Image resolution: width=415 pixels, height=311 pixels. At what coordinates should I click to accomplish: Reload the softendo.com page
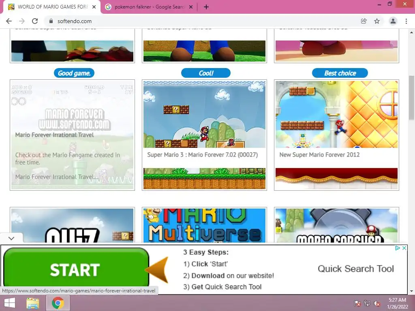point(35,21)
